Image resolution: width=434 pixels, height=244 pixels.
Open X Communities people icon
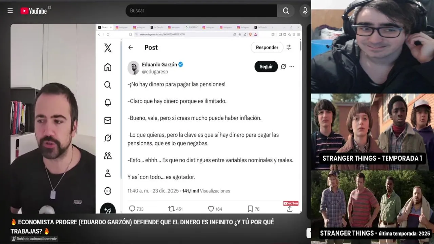108,156
